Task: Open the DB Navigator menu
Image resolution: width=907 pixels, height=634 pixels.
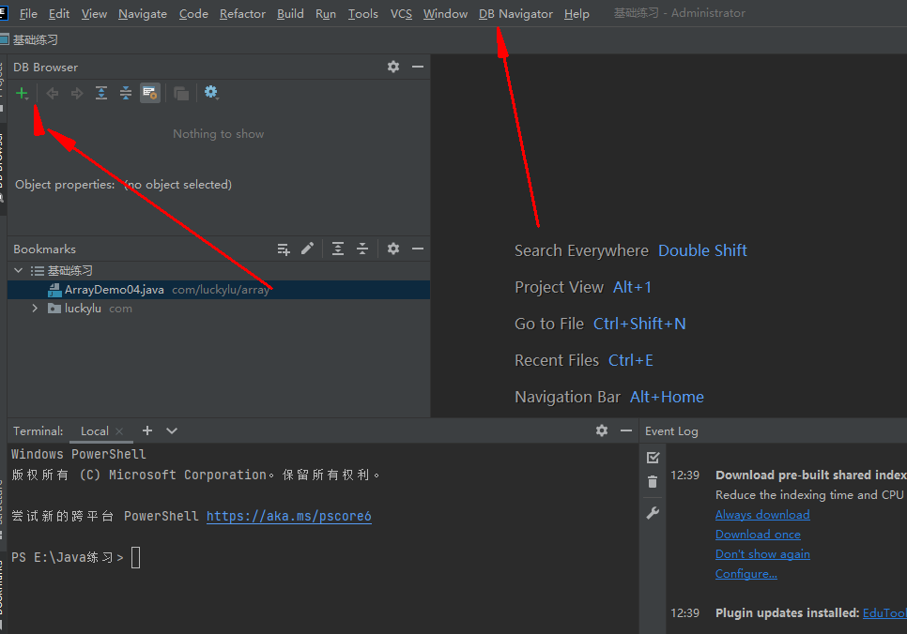Action: click(x=515, y=13)
